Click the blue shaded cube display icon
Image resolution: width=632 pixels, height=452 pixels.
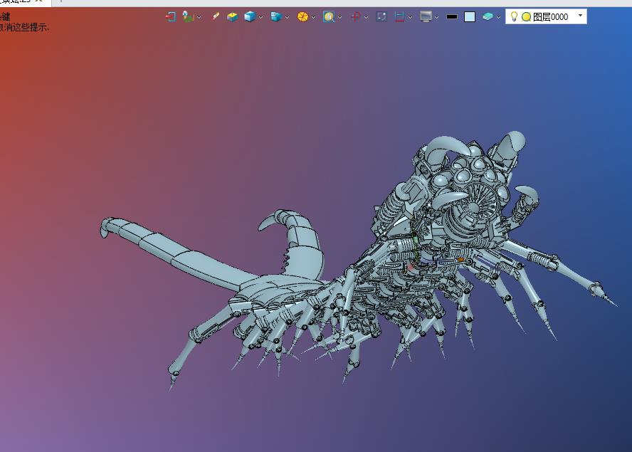(250, 16)
